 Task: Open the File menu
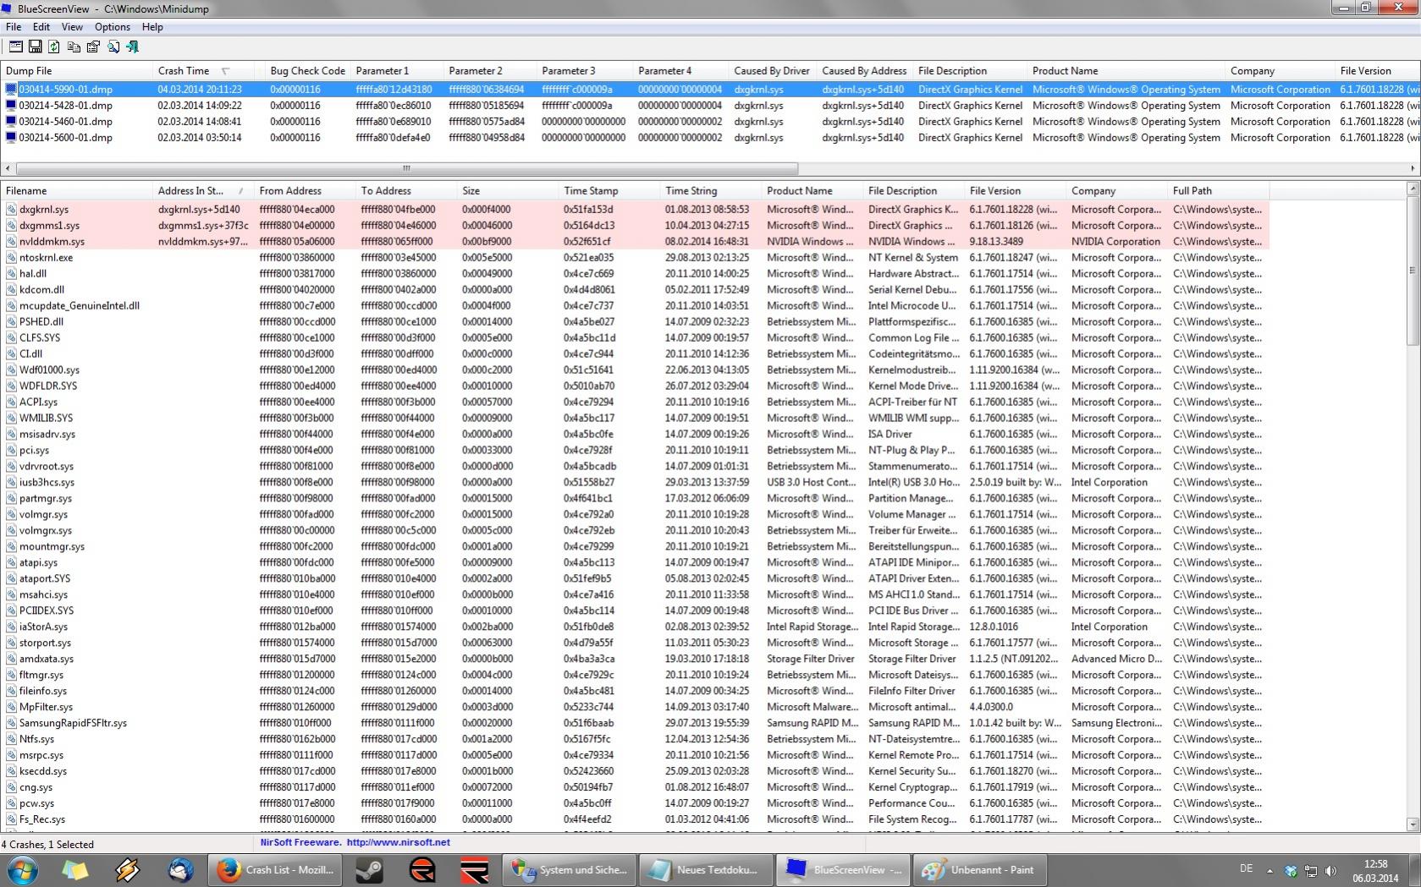pyautogui.click(x=14, y=27)
